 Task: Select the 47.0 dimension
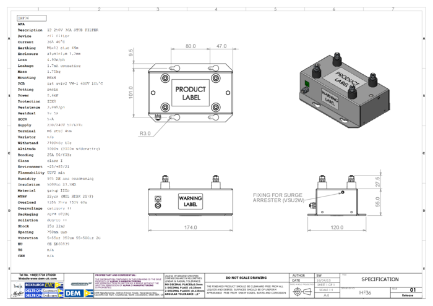(x=221, y=46)
